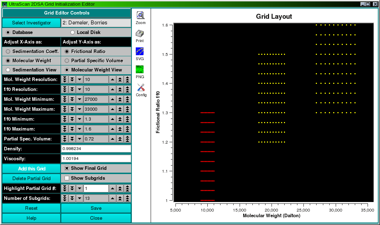380x225 pixels.
Task: Click the Grid Layout plot title
Action: [x=274, y=17]
